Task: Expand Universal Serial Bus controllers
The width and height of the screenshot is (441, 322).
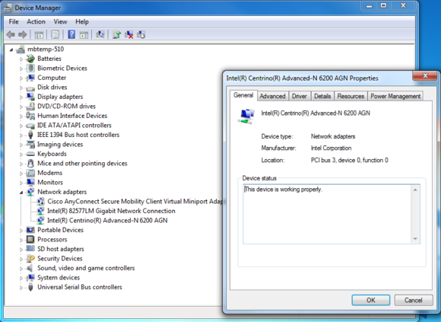Action: pyautogui.click(x=21, y=288)
